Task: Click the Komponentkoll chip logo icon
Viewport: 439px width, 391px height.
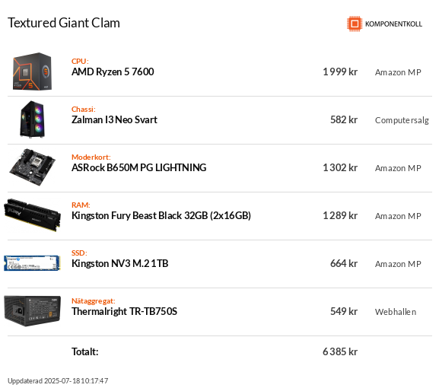Action: pos(355,24)
